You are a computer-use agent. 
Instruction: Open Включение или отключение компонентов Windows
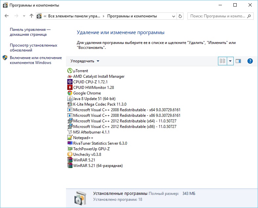[36, 60]
